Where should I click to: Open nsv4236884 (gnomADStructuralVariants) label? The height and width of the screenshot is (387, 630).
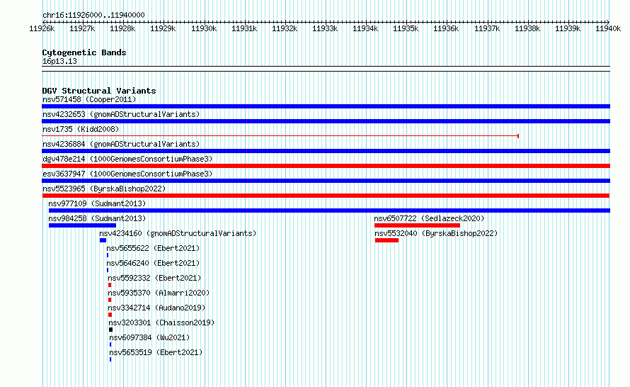121,144
